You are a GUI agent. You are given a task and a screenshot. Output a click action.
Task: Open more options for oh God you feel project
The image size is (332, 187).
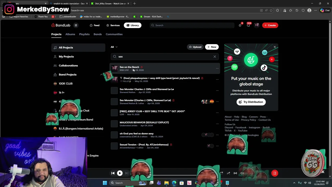tap(217, 135)
